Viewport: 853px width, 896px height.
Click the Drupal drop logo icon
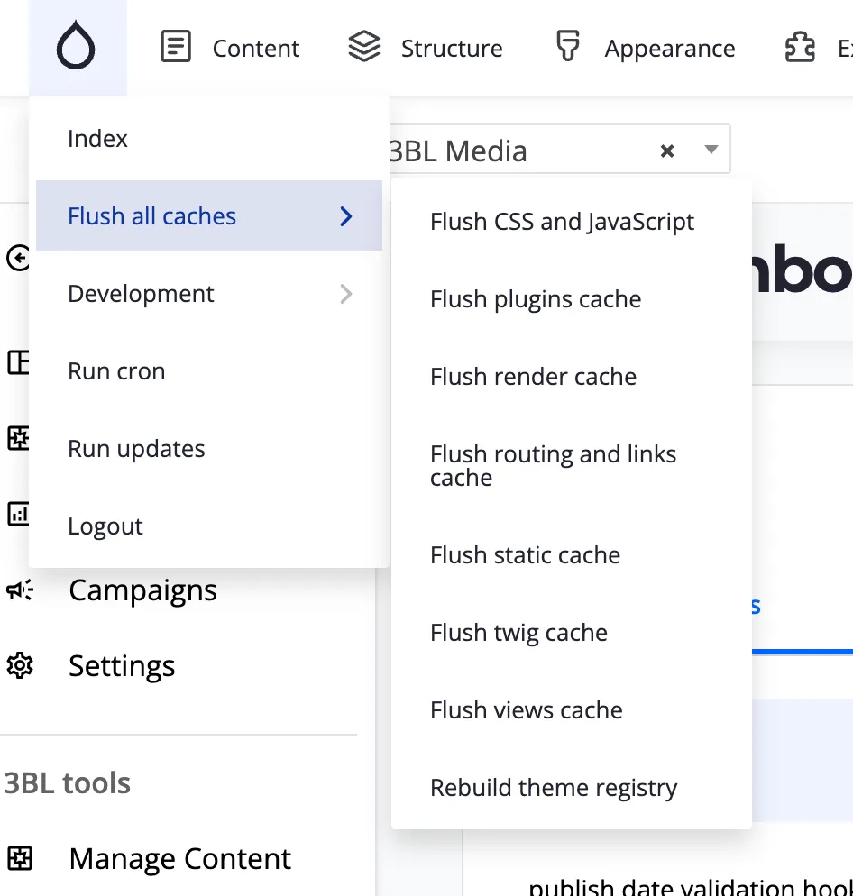point(76,45)
